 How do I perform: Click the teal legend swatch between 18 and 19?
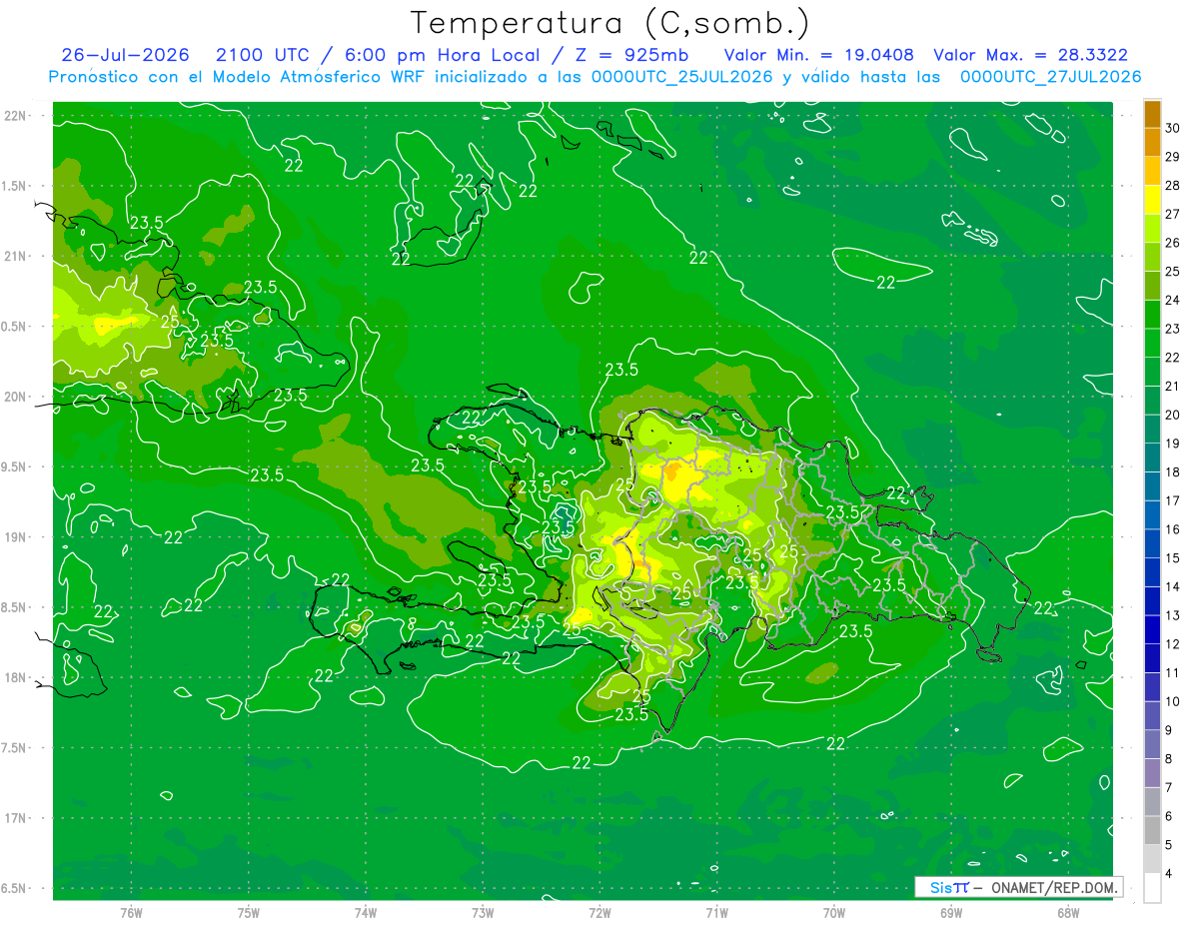click(x=1152, y=458)
